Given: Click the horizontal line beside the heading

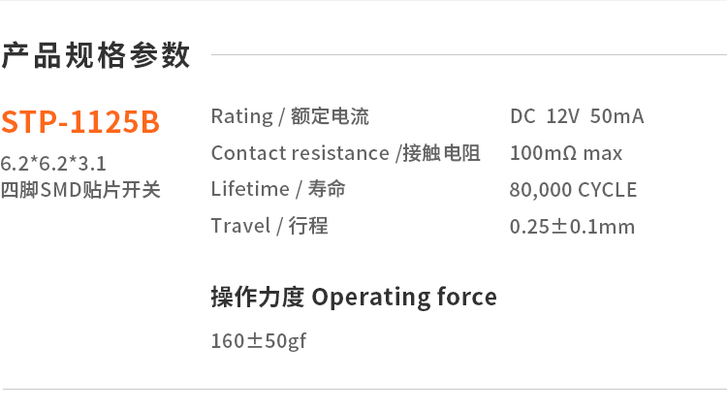Looking at the screenshot, I should click(x=465, y=55).
